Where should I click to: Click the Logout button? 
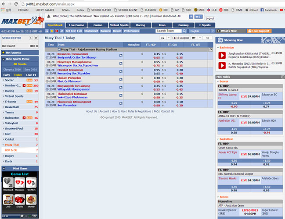tap(210, 18)
